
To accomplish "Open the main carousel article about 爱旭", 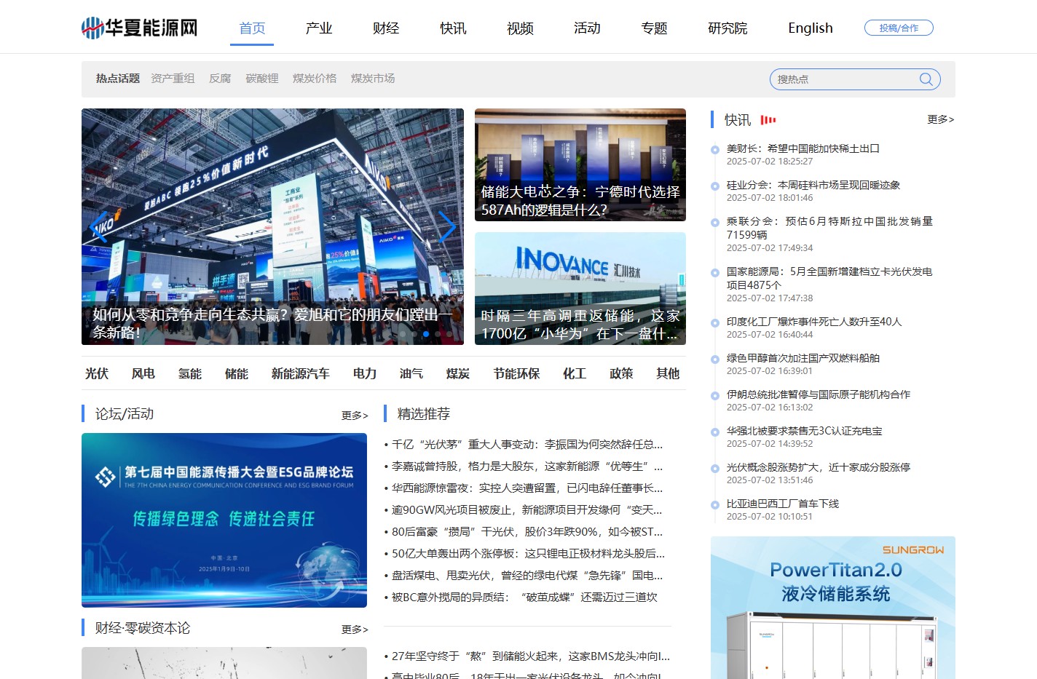I will [x=272, y=226].
